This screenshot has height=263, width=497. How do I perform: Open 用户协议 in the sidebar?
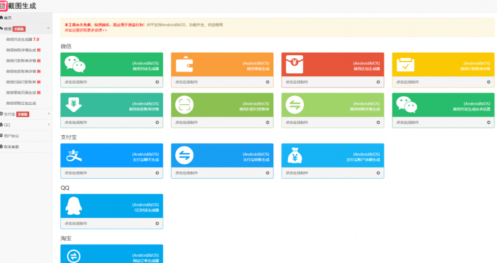tap(11, 135)
